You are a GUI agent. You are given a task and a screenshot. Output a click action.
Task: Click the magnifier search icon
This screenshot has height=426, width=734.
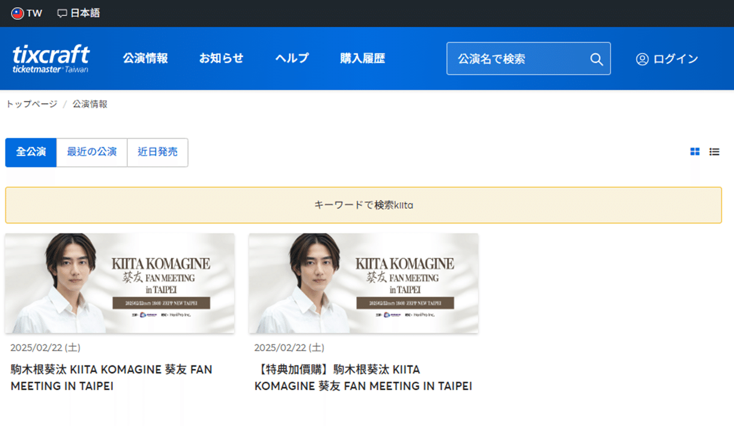tap(596, 59)
